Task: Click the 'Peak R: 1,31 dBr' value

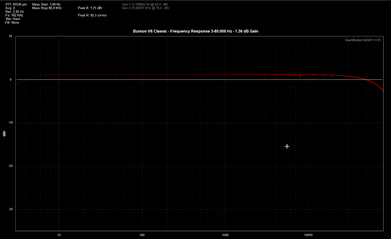Action: coord(90,8)
